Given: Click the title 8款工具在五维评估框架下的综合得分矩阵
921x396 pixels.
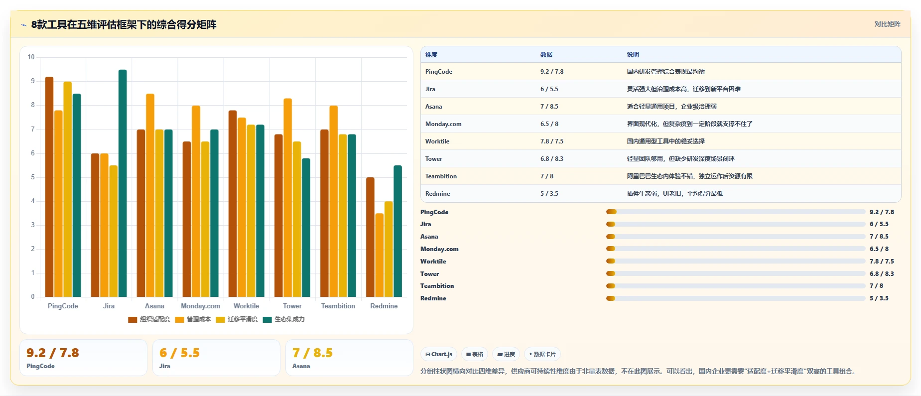Looking at the screenshot, I should click(x=124, y=25).
